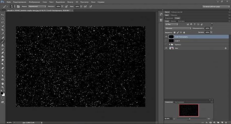
Task: Toggle pressure for size button
Action: coord(91,7)
